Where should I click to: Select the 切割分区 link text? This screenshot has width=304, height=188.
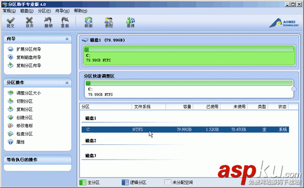(24, 101)
